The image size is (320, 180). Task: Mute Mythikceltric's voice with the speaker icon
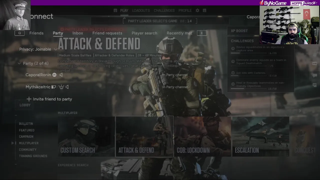pyautogui.click(x=67, y=87)
